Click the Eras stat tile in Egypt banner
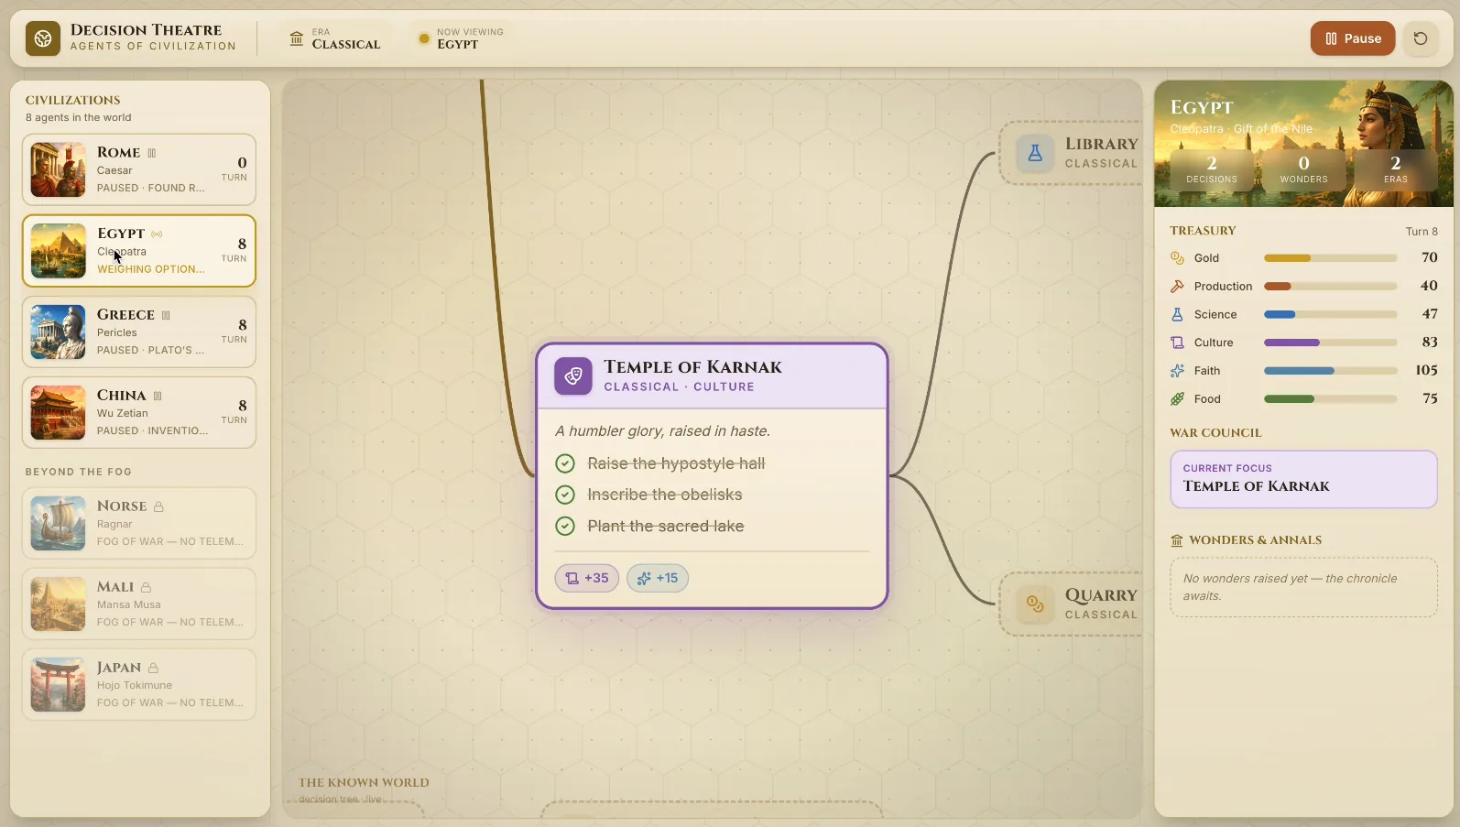This screenshot has height=827, width=1460. click(1395, 169)
